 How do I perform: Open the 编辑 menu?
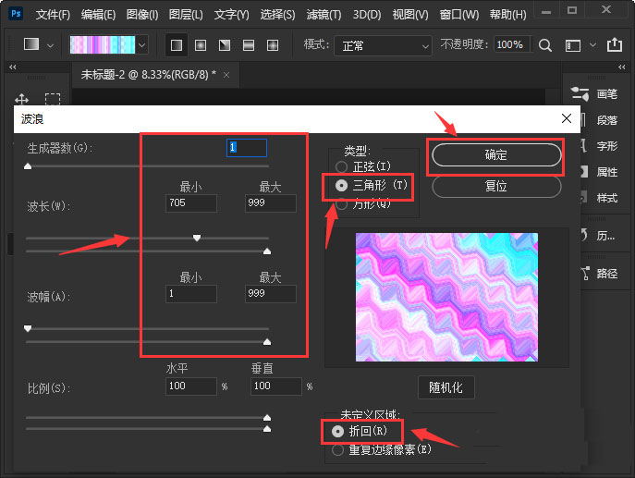[x=98, y=15]
